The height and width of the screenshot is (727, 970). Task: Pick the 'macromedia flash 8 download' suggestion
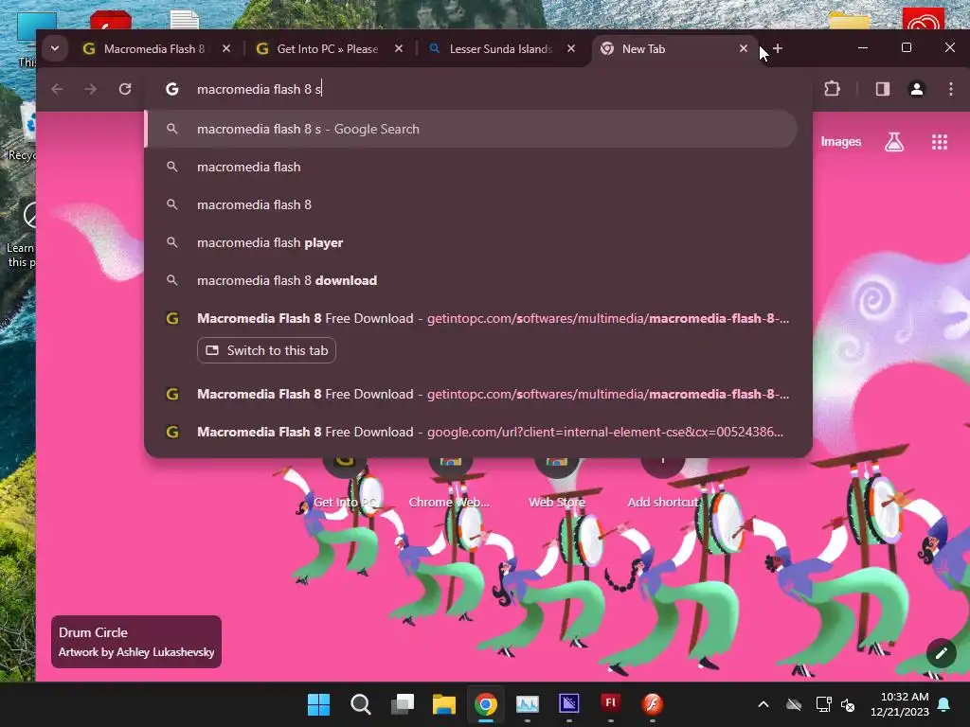coord(472,280)
